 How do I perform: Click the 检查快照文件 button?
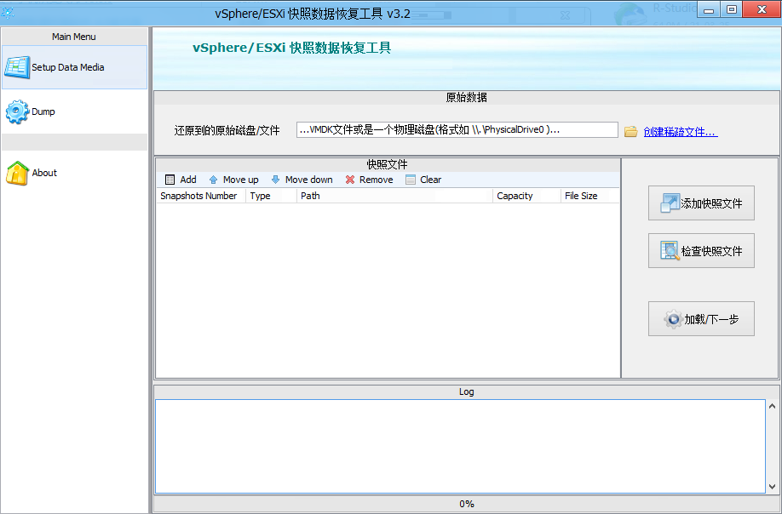point(701,251)
